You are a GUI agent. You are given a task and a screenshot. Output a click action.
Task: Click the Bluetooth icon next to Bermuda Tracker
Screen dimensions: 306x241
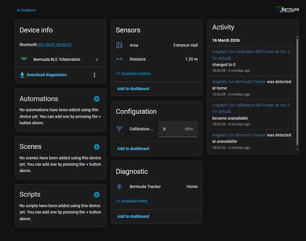[x=119, y=187]
